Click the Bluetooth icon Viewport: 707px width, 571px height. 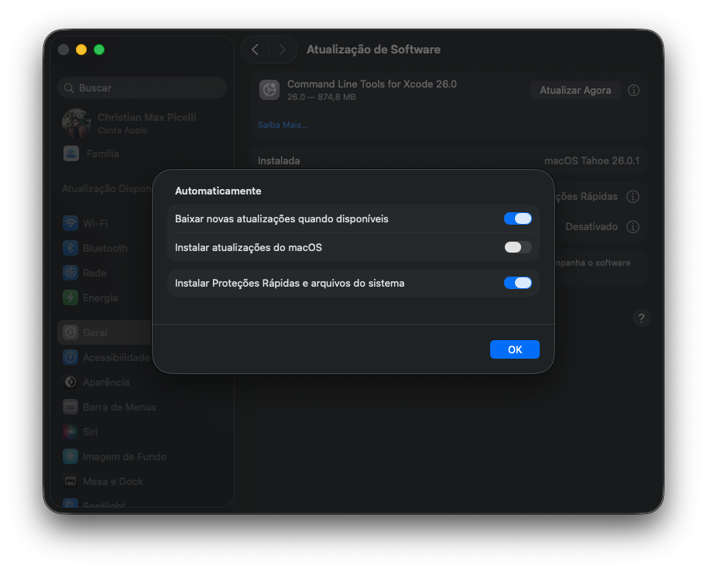70,248
